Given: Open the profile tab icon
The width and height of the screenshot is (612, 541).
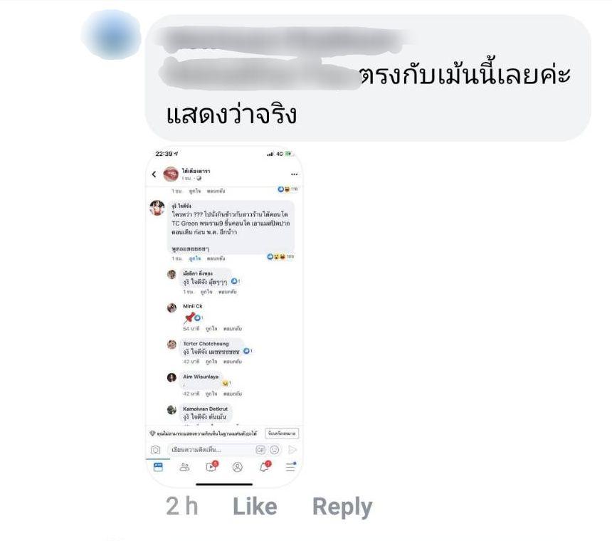Looking at the screenshot, I should [237, 467].
